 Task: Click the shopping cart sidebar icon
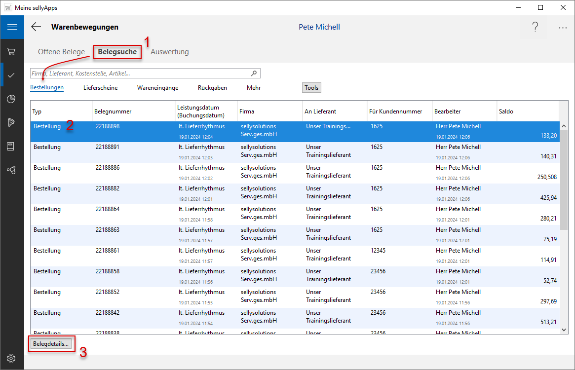click(12, 51)
